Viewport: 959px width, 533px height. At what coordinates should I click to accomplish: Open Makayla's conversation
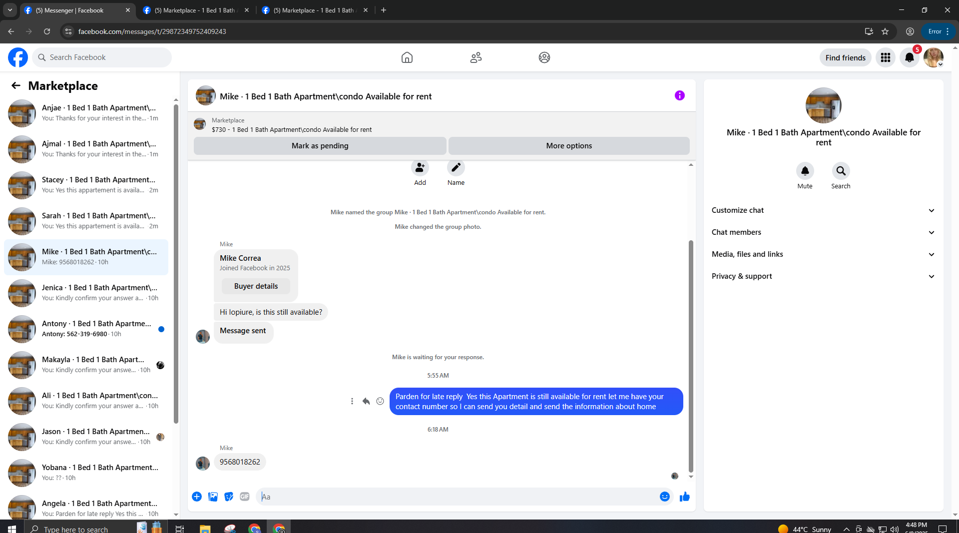coord(86,365)
